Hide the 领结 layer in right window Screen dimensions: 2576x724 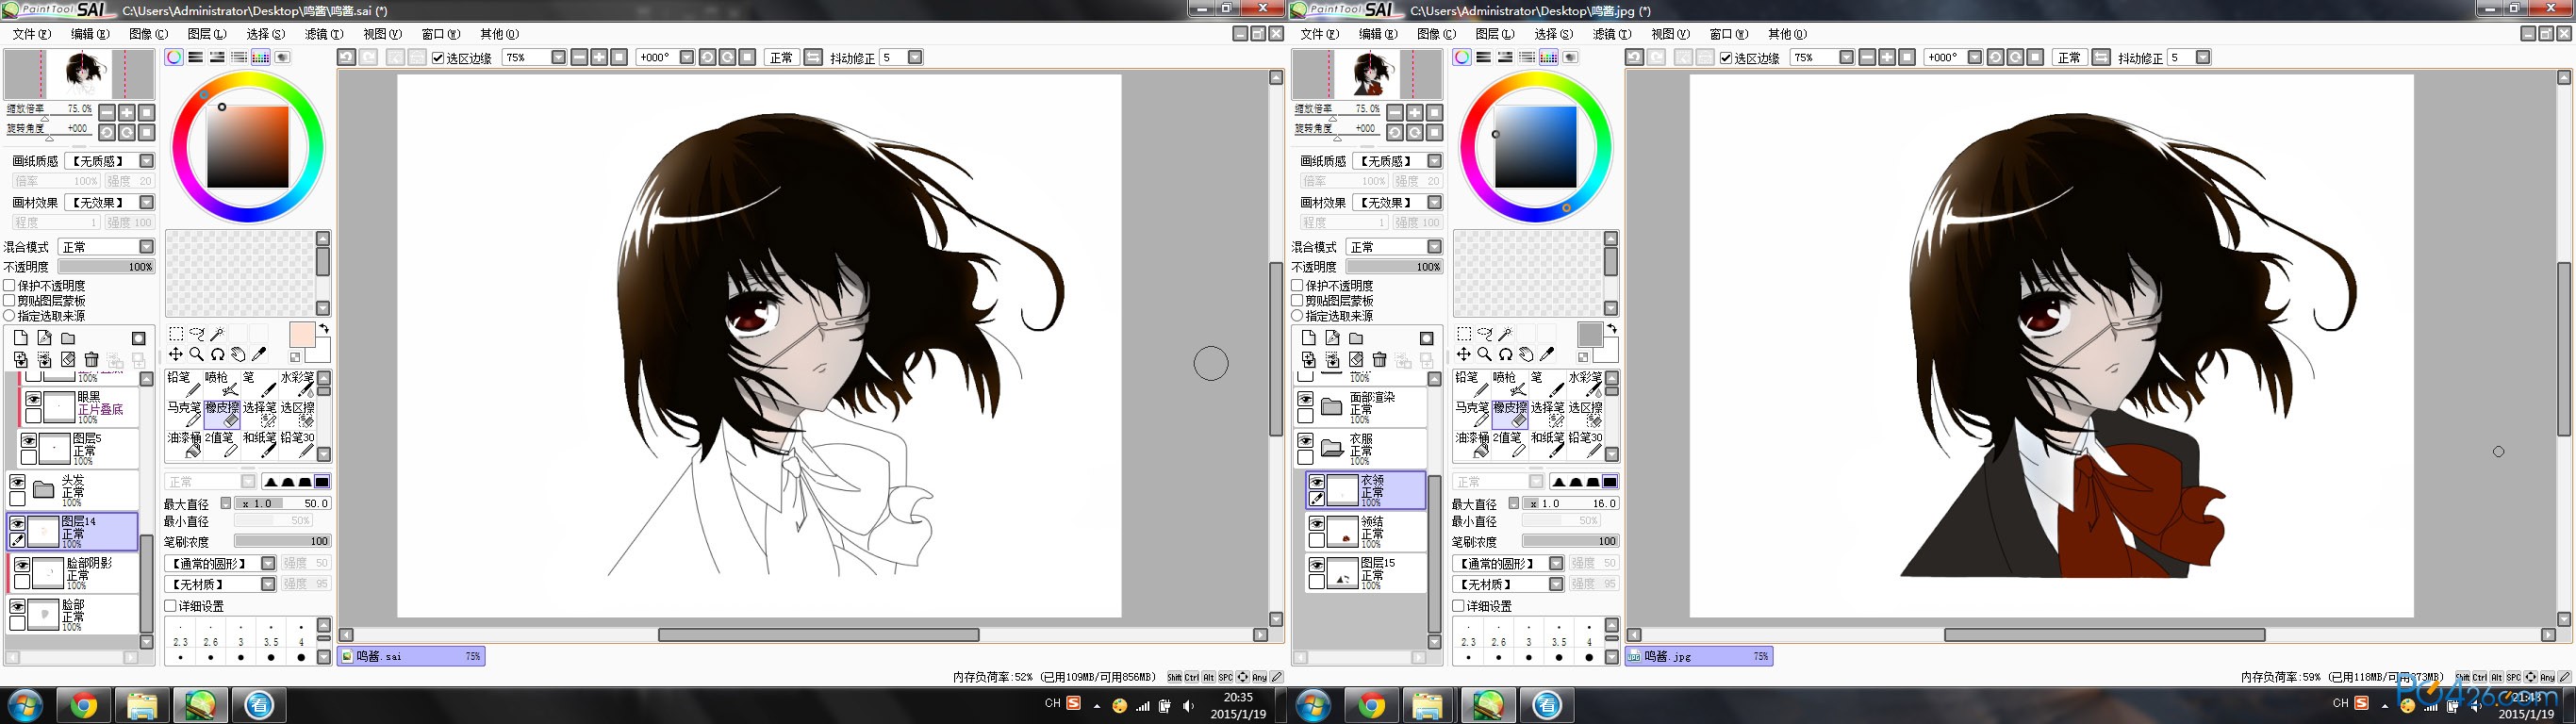(x=1317, y=524)
